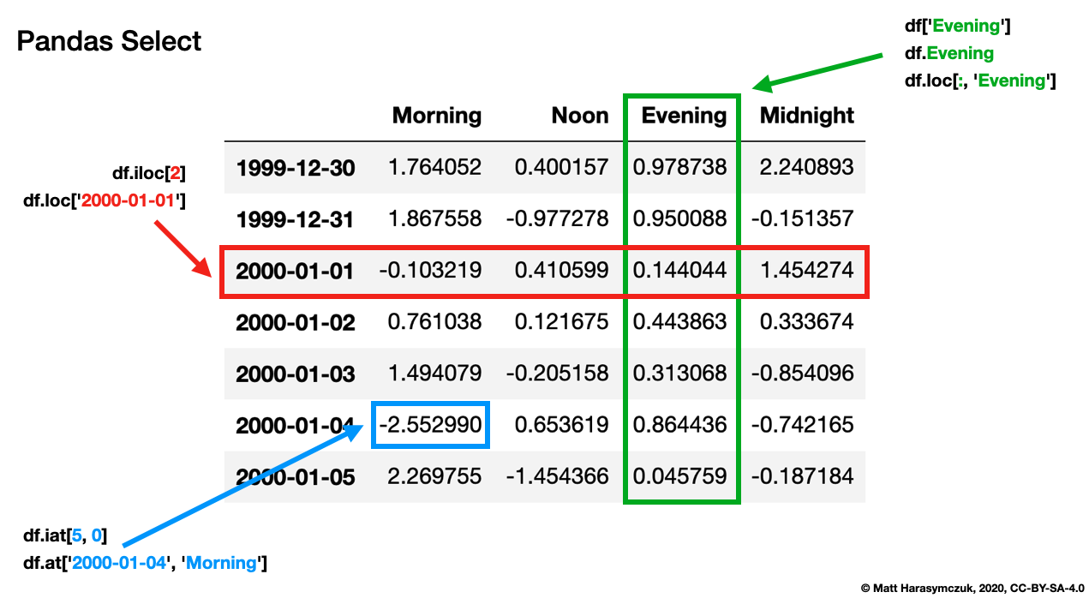The image size is (1089, 598).
Task: Click the df.Evening attribute annotation
Action: click(948, 53)
